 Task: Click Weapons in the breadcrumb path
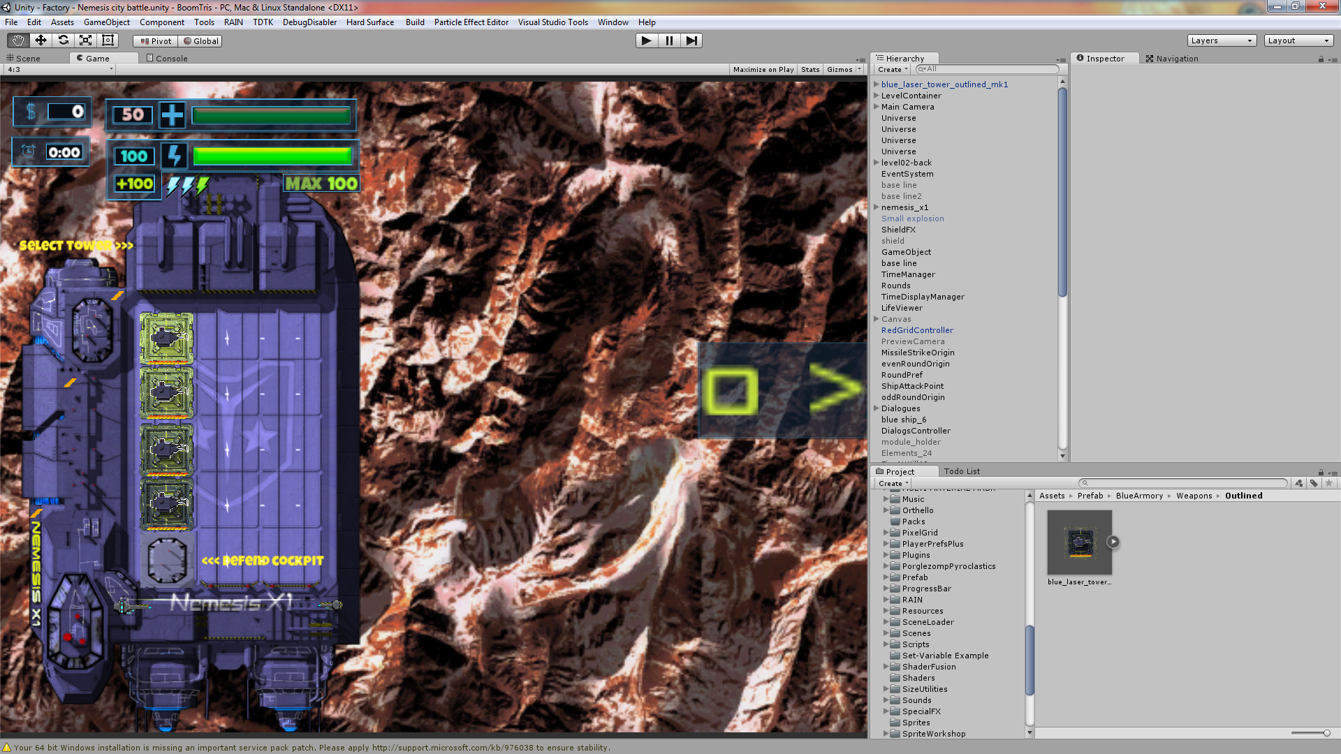click(x=1194, y=496)
